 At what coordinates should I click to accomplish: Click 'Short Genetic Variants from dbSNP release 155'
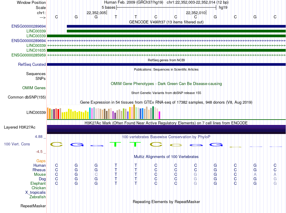coord(166,93)
